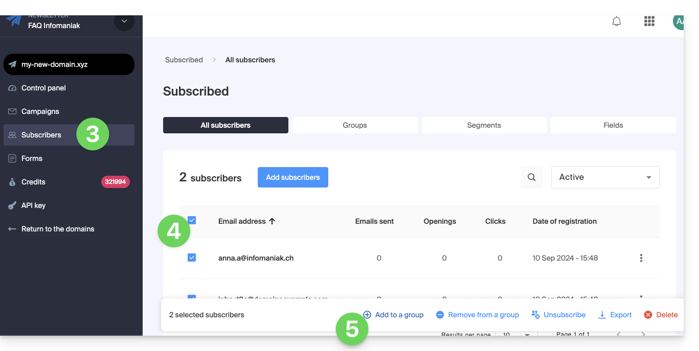Click the red Delete icon
Screen dimensions: 699x351
pyautogui.click(x=648, y=315)
